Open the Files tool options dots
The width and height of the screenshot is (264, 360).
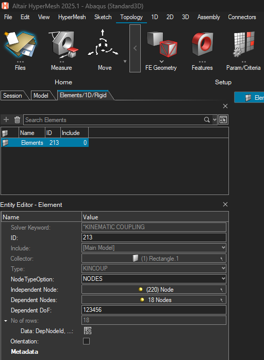tap(20, 62)
